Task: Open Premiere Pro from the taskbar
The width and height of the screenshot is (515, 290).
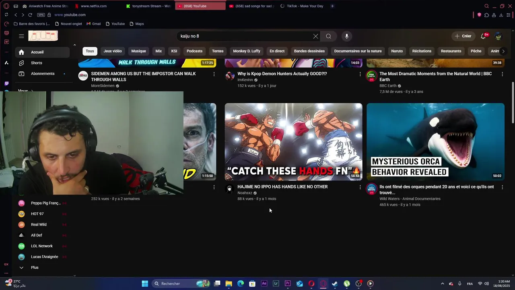Action: 288,284
